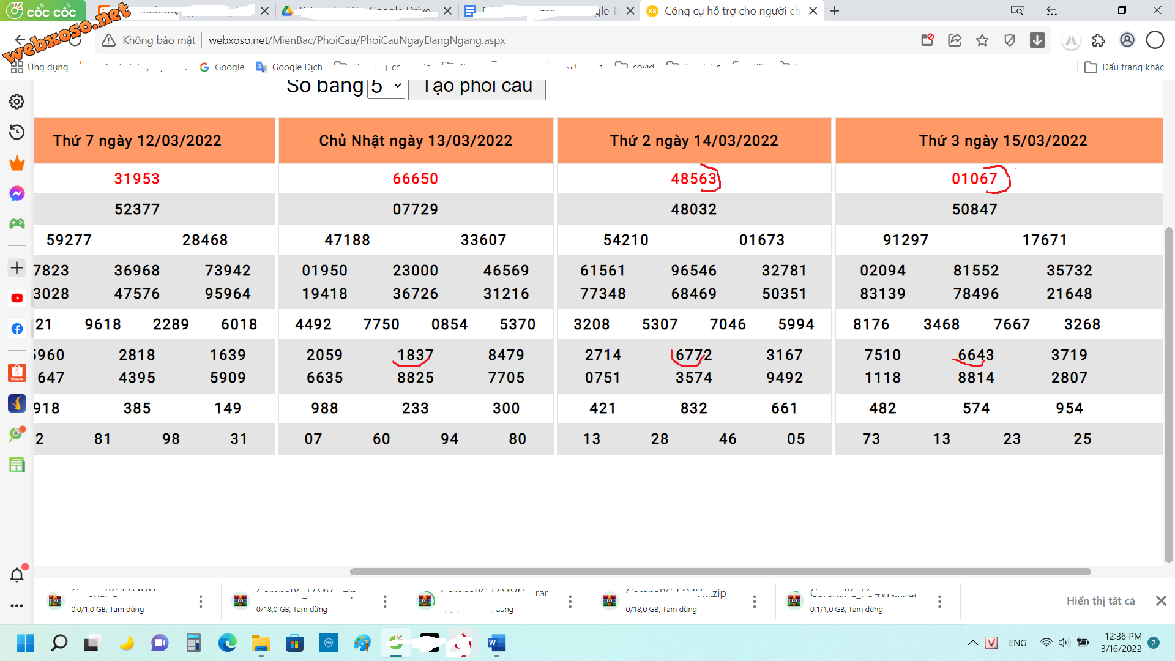Add a new sidebar shortcut with plus icon
The width and height of the screenshot is (1175, 661).
coord(17,267)
